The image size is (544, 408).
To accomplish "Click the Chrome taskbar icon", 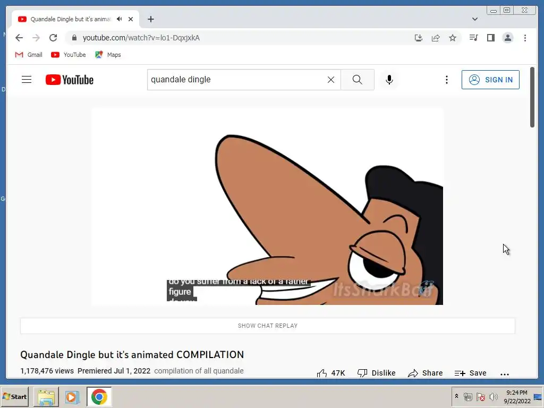I will [99, 397].
